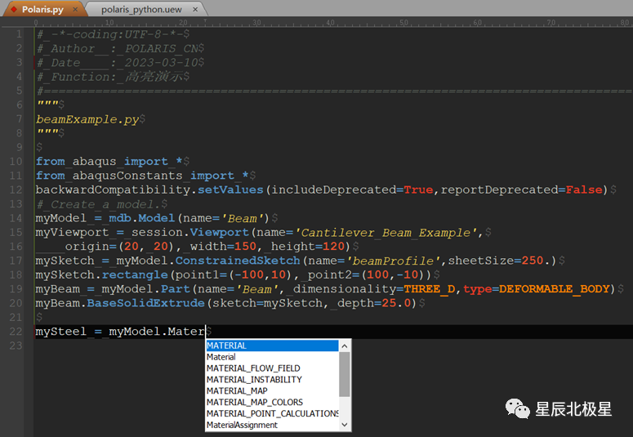This screenshot has width=633, height=437.
Task: Click 'depth' argument in line 20
Action: click(x=355, y=303)
